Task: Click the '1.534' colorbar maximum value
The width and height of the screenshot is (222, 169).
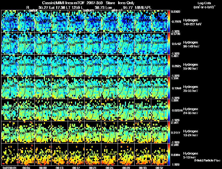Action: coord(175,78)
